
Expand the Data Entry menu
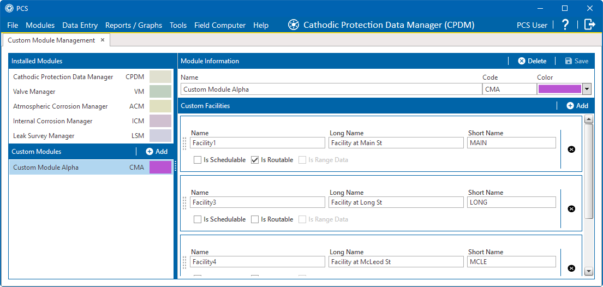tap(80, 25)
